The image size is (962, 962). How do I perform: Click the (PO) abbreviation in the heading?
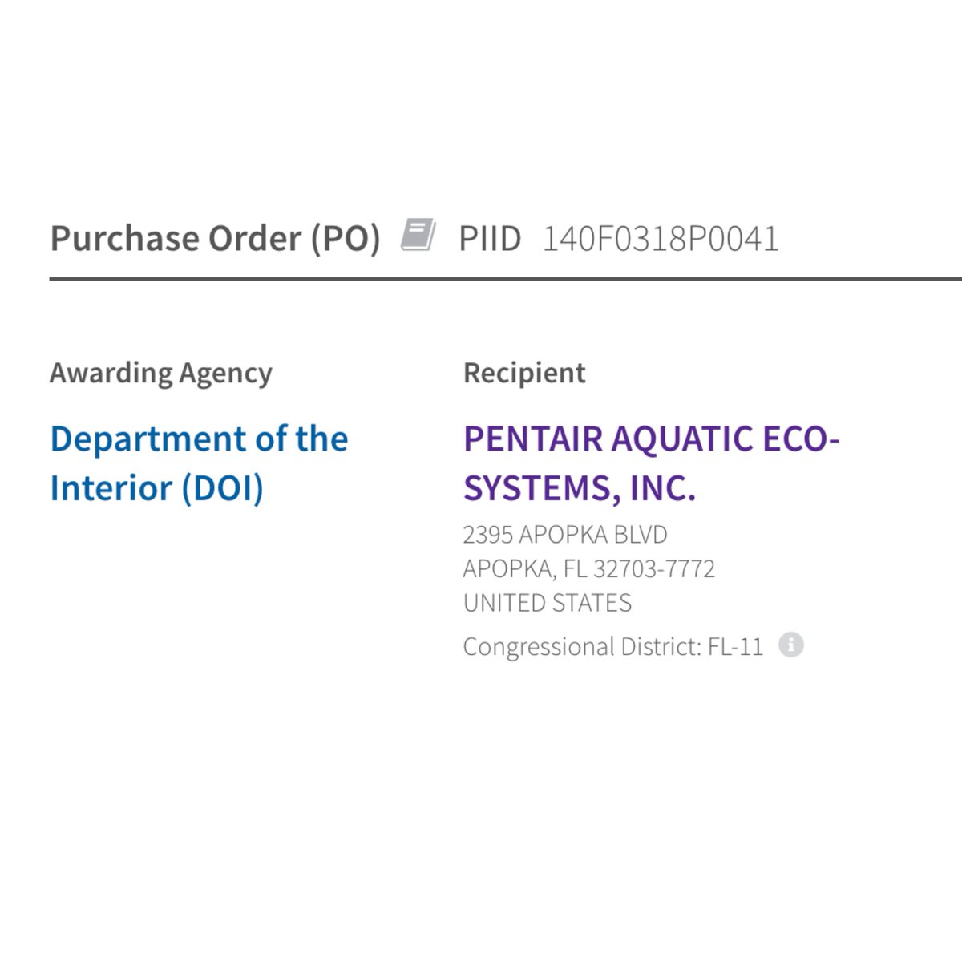tap(346, 239)
